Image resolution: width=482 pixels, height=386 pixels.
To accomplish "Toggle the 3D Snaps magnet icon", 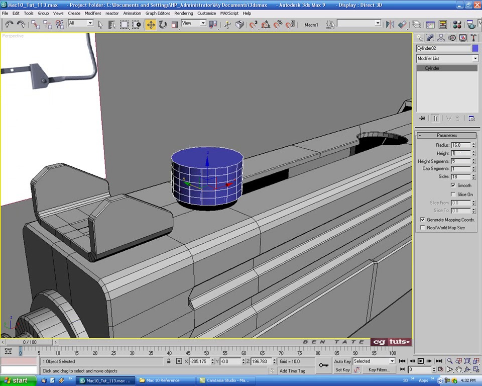I will pyautogui.click(x=253, y=25).
